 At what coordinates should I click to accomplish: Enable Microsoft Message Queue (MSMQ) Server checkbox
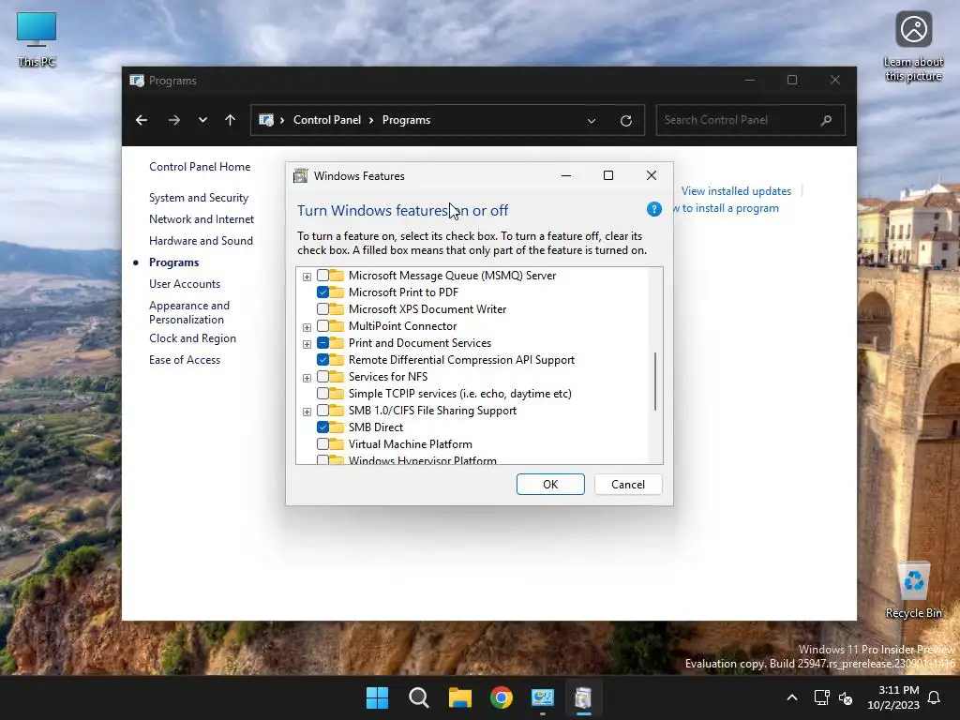322,276
